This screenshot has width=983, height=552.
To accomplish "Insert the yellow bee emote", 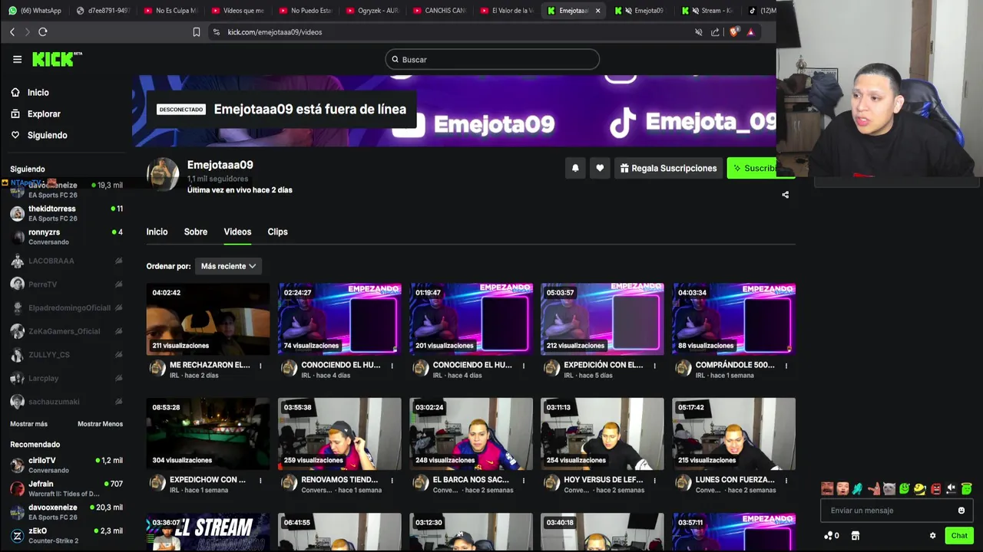I will point(920,488).
